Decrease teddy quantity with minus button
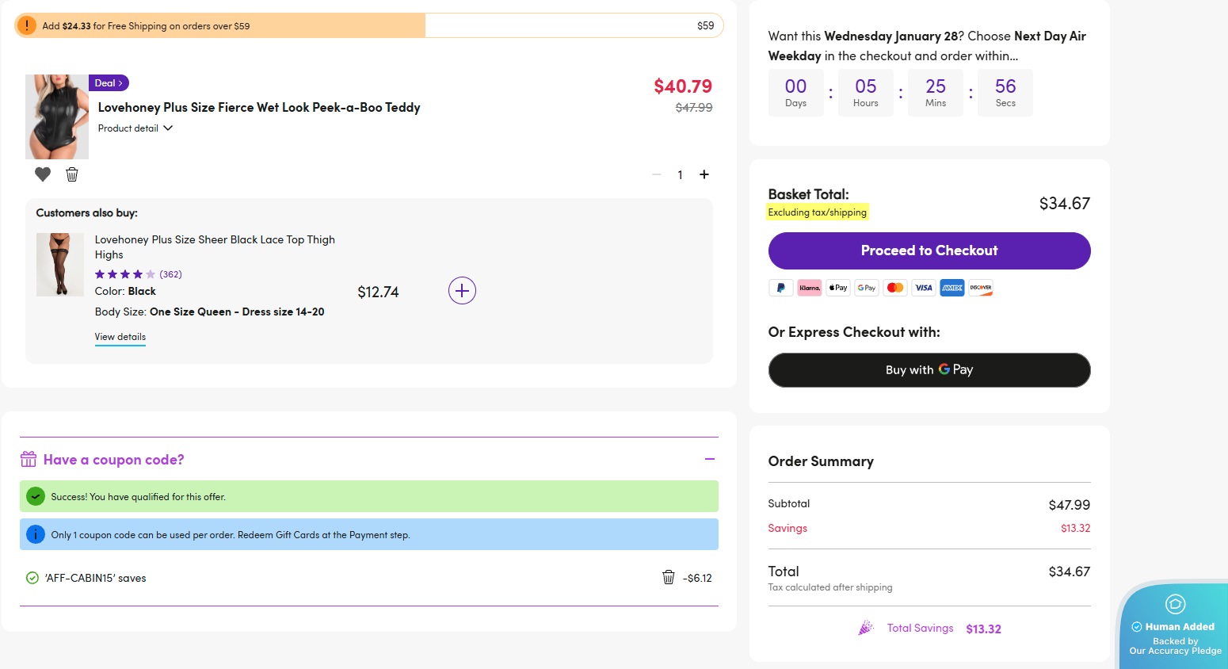Screen dimensions: 1228x669 656,174
